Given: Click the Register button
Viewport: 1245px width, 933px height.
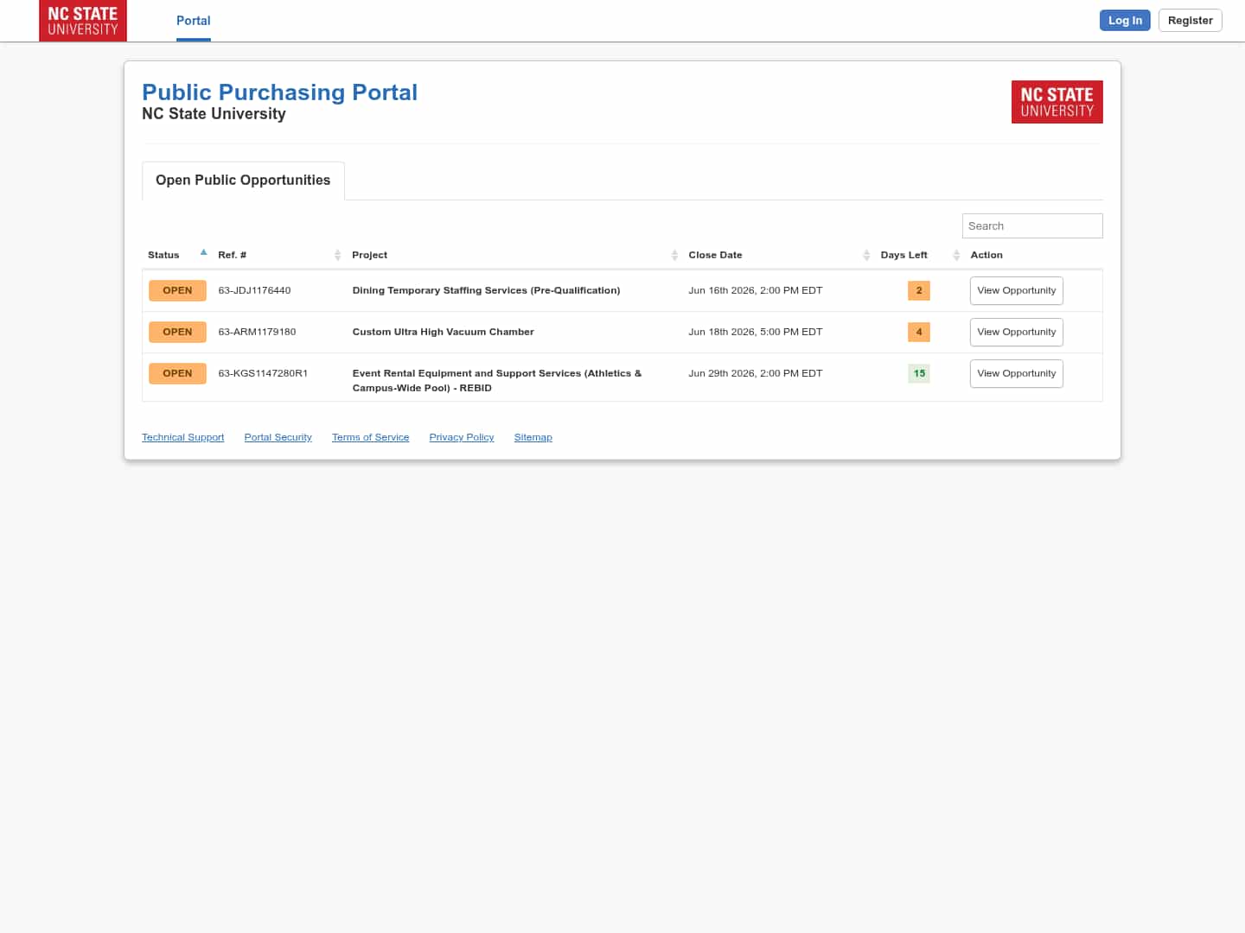Looking at the screenshot, I should click(1191, 21).
